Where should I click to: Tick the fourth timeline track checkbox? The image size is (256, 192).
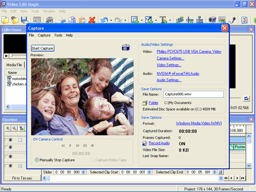point(6,166)
